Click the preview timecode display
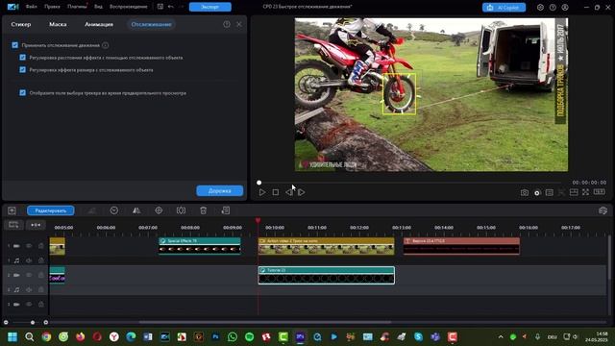Image resolution: width=615 pixels, height=346 pixels. point(589,183)
